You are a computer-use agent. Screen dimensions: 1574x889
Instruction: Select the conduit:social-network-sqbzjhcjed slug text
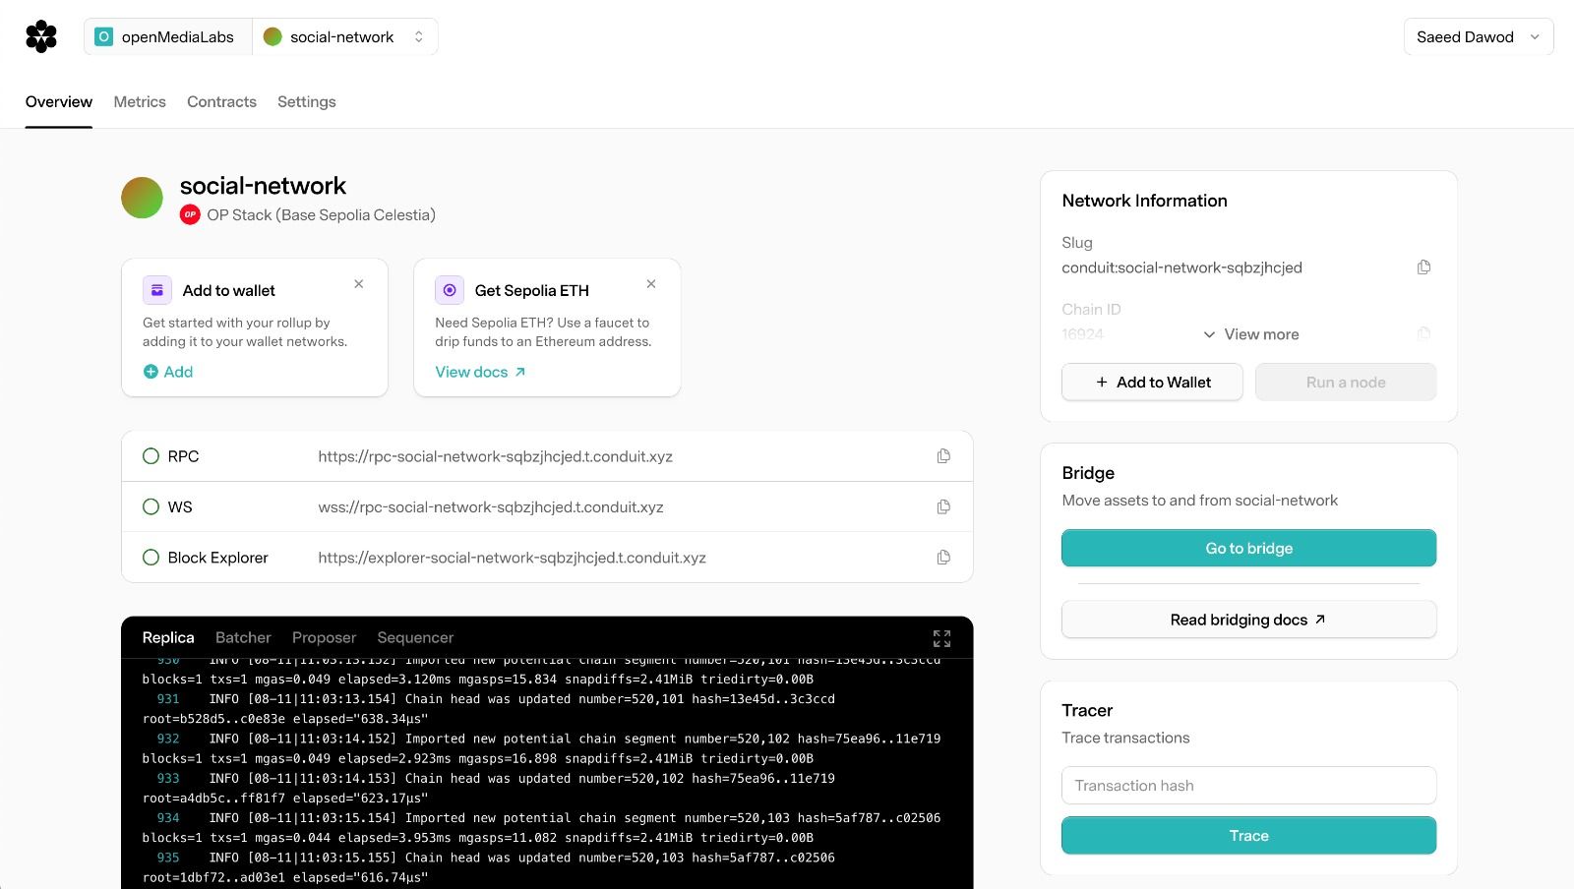[x=1181, y=267]
